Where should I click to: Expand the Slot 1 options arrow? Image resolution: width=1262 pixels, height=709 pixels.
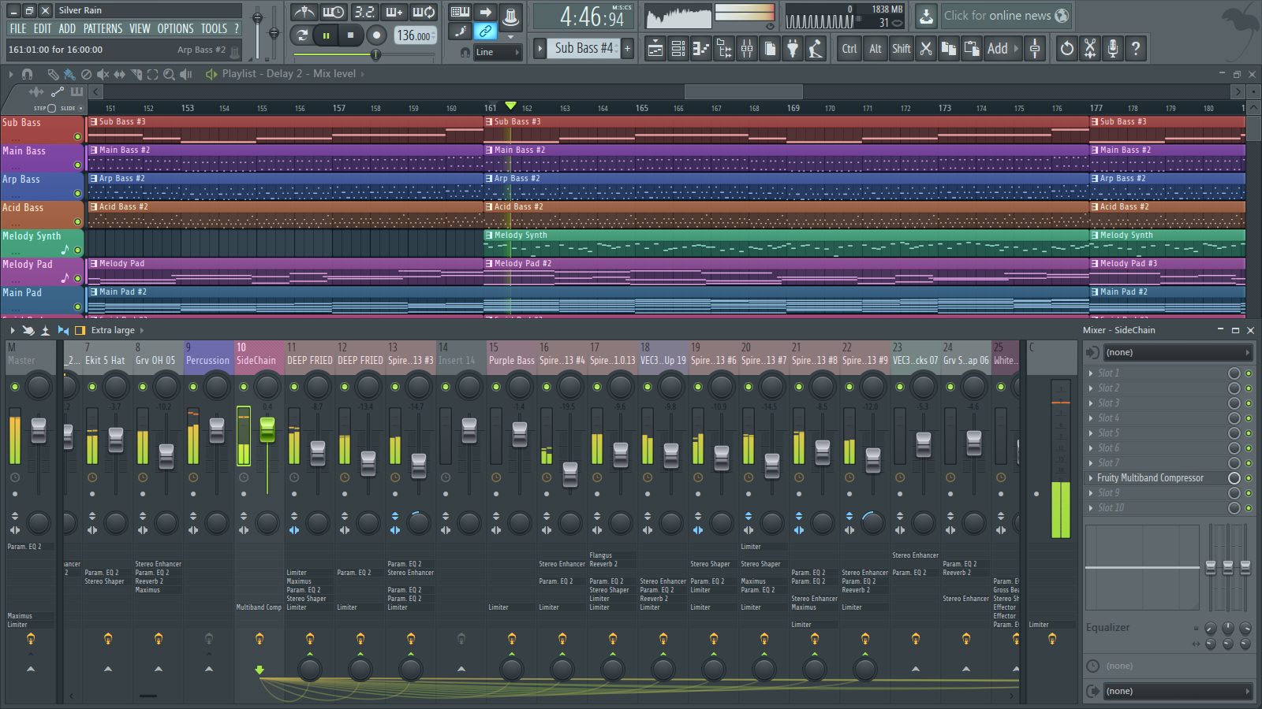click(x=1091, y=373)
